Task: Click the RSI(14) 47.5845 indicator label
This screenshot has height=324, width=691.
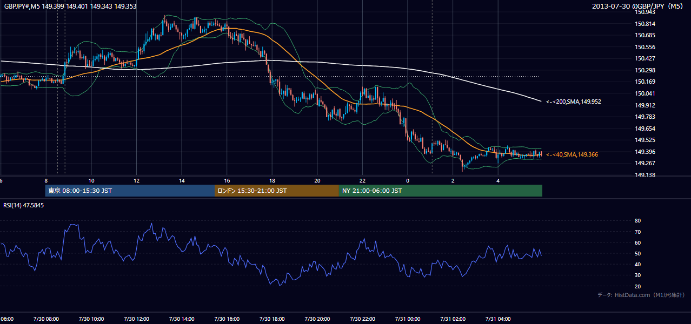Action: pos(24,206)
